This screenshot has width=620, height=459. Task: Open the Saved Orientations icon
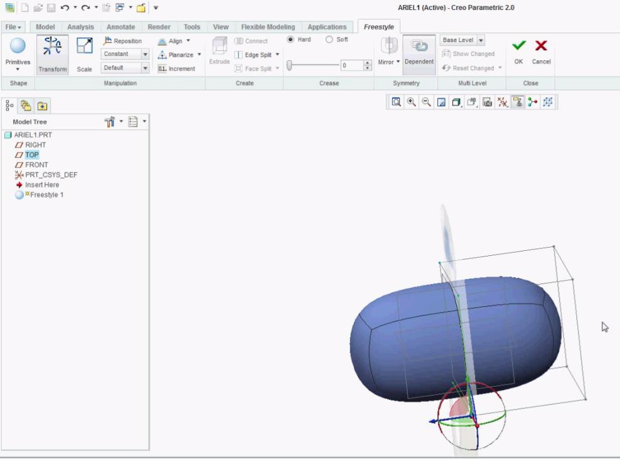(472, 102)
